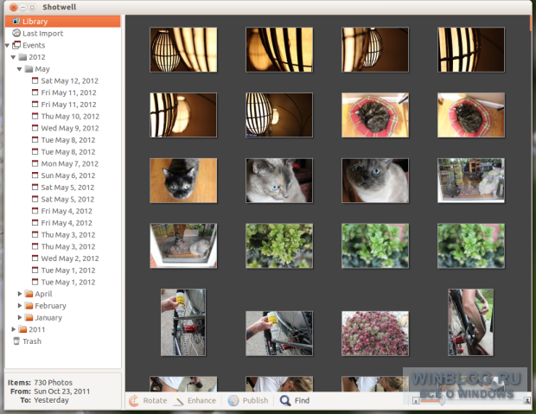Open the Find search bar
This screenshot has width=536, height=414.
click(295, 401)
